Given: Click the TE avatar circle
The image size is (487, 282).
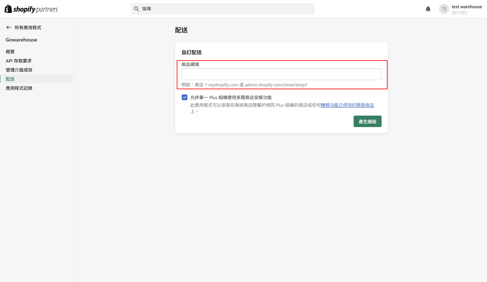Looking at the screenshot, I should [x=444, y=9].
